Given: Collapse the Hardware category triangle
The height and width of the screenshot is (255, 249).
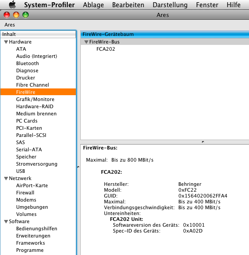Looking at the screenshot, I should coord(6,42).
